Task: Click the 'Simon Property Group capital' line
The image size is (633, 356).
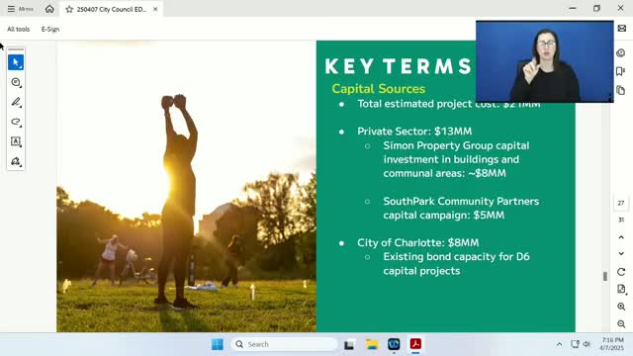Action: pyautogui.click(x=456, y=145)
